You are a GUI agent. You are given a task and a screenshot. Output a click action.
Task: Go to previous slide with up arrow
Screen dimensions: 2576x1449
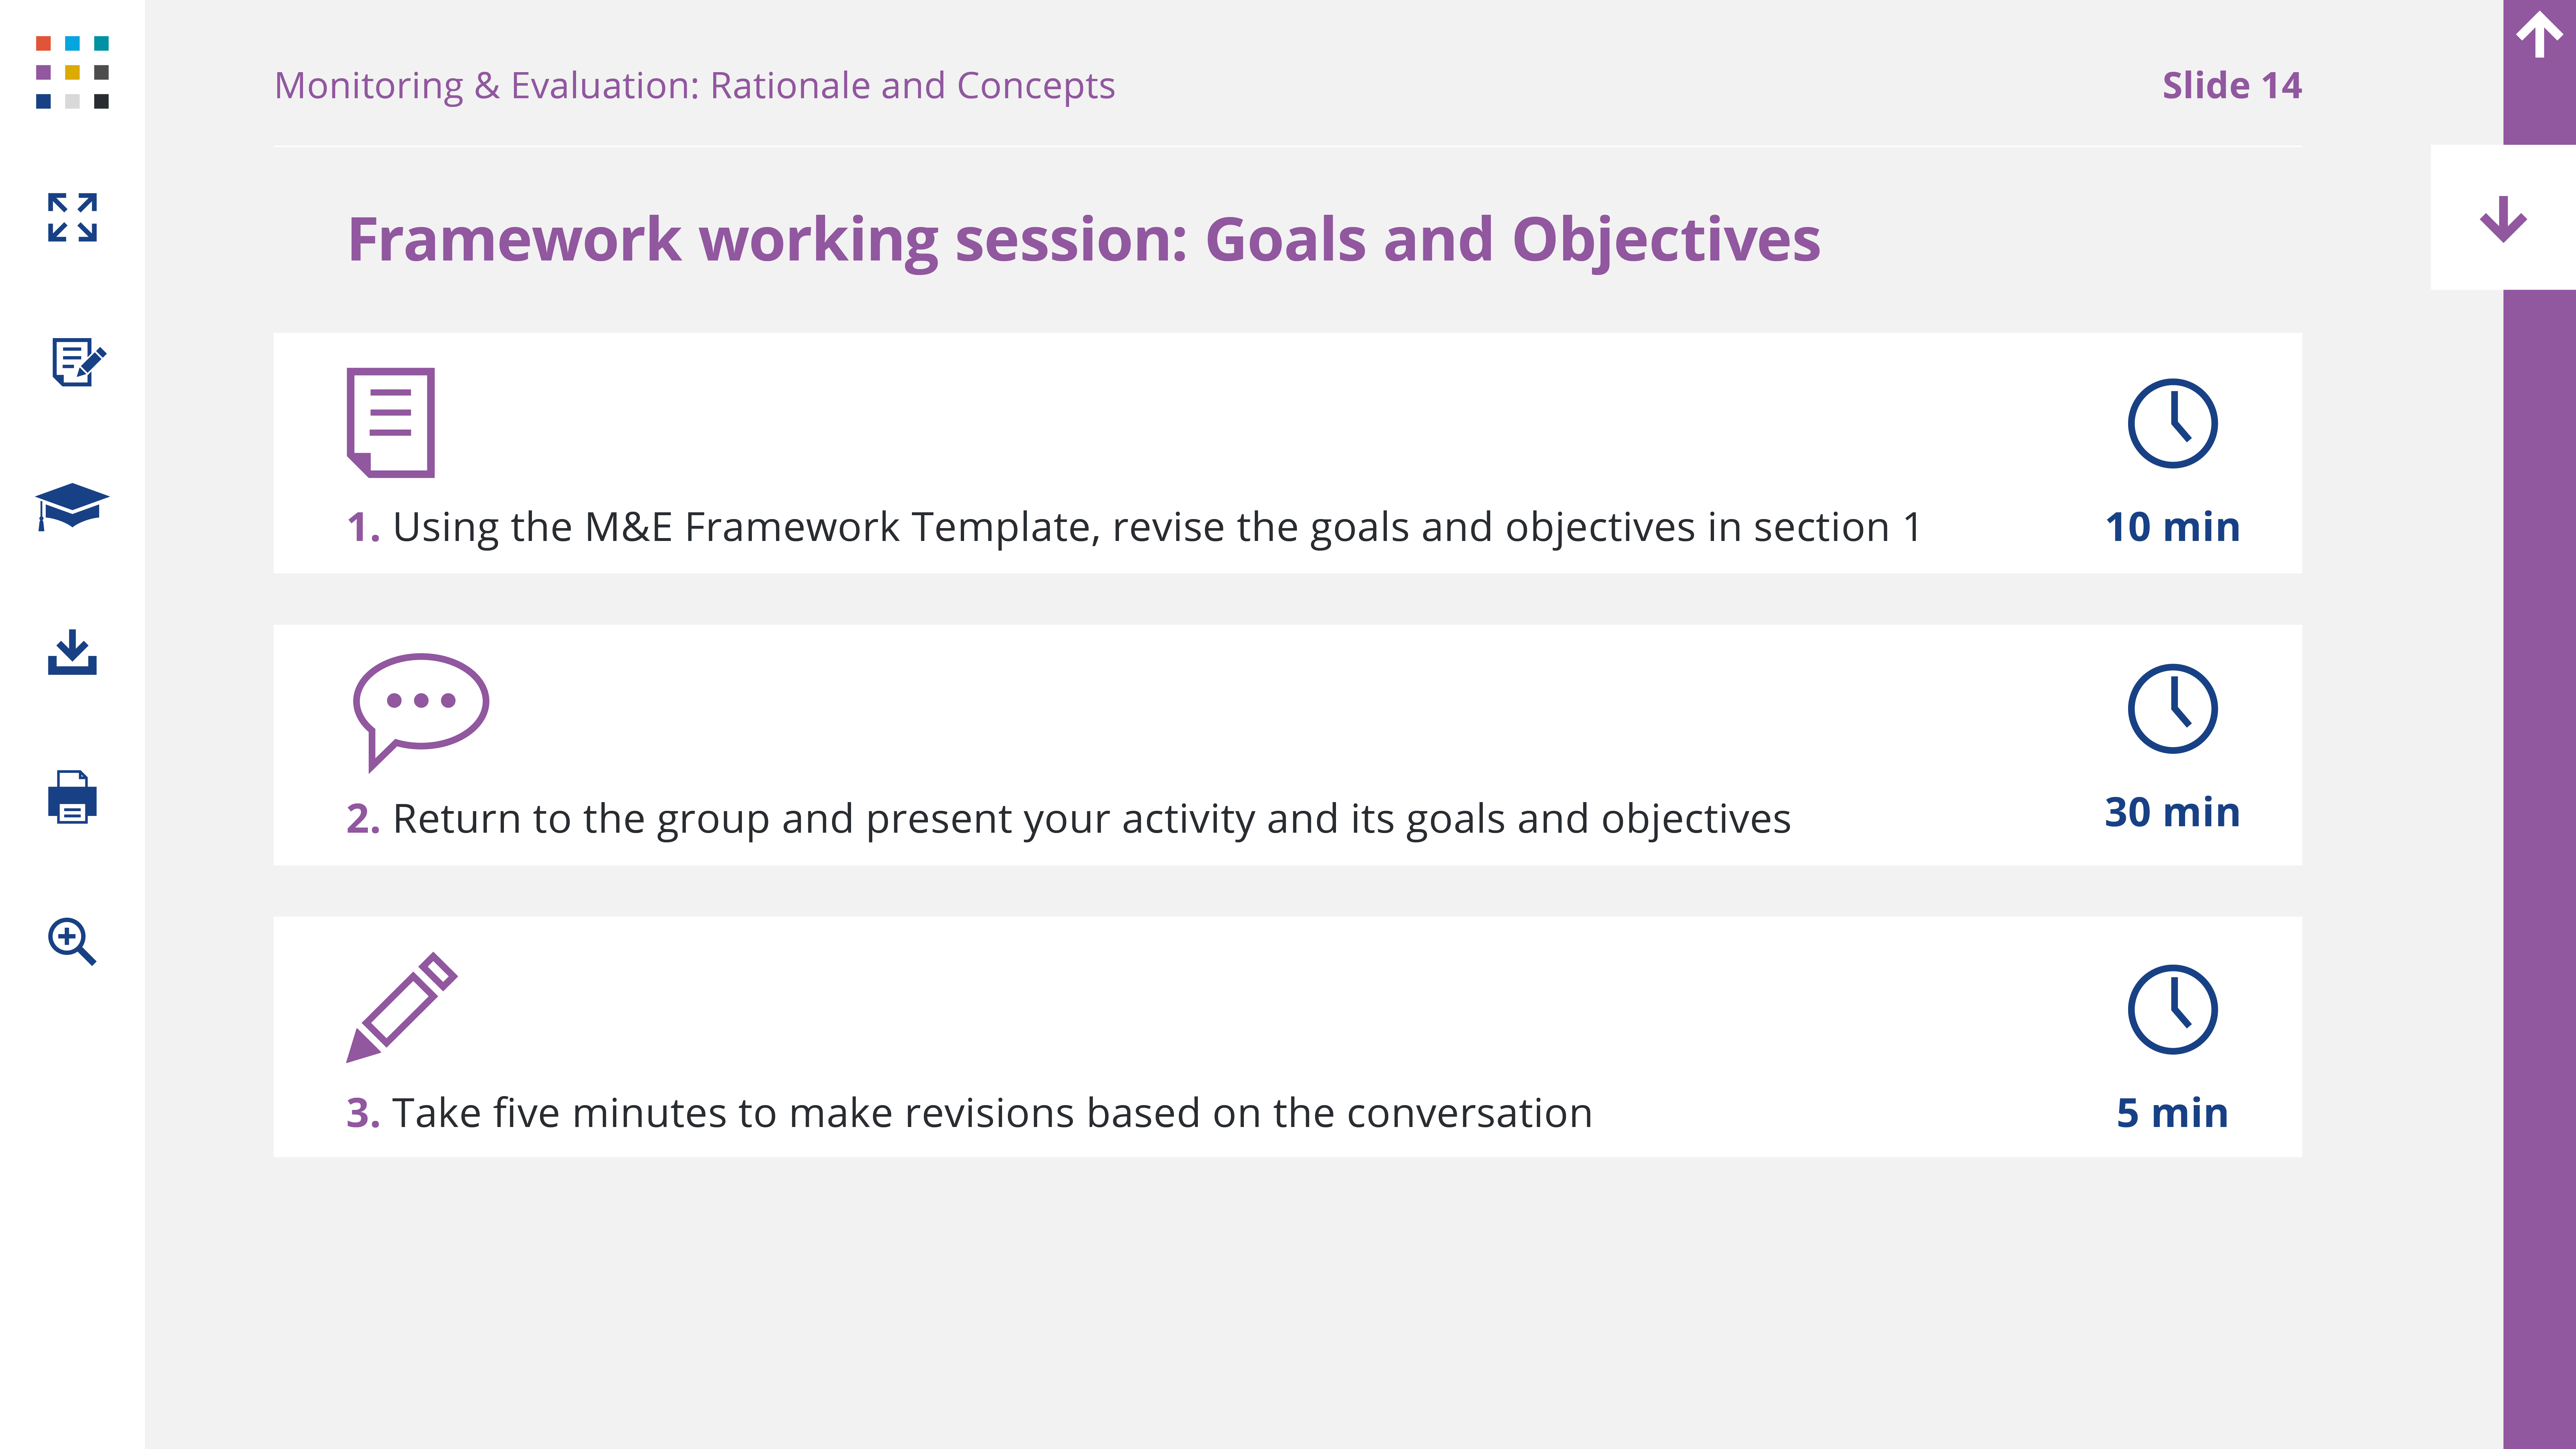pyautogui.click(x=2539, y=36)
